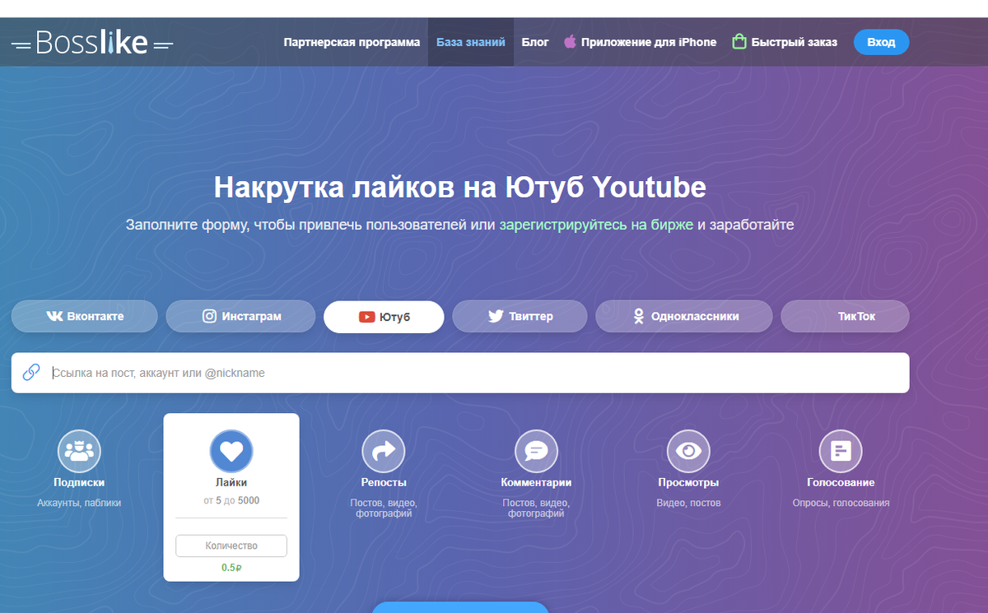Open Партнерская программа page
The image size is (988, 613).
352,42
